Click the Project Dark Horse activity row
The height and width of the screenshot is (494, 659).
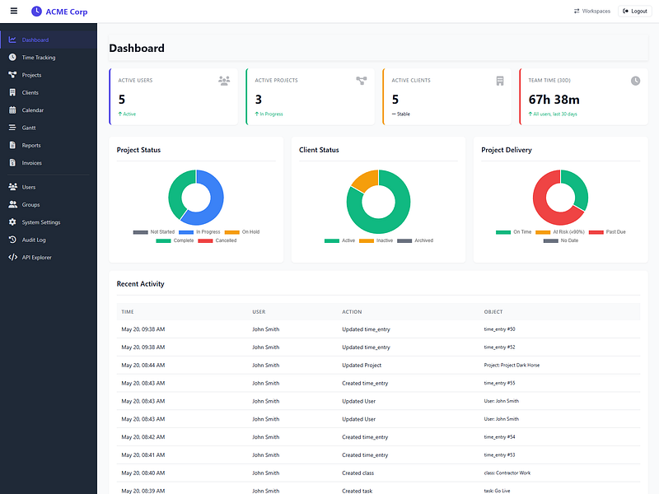click(378, 366)
